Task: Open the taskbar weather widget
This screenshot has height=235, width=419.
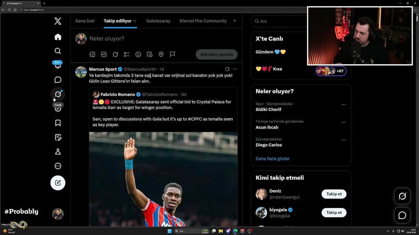Action: (x=9, y=231)
